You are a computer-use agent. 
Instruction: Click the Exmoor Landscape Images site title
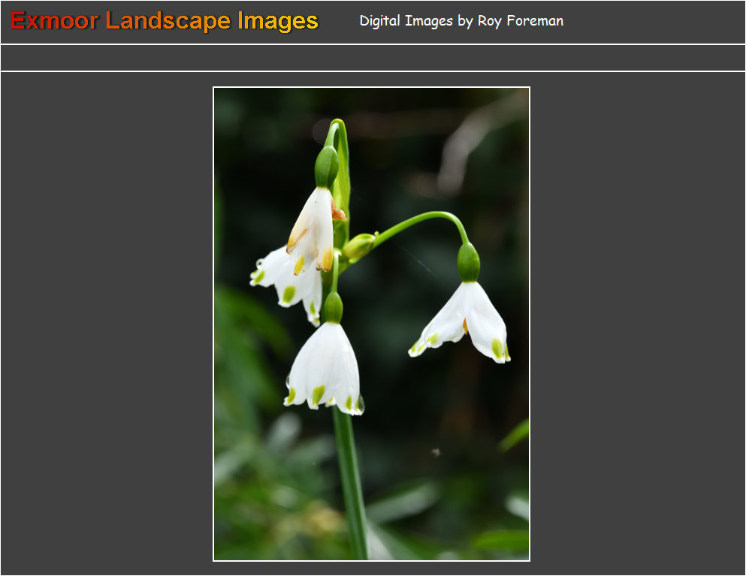pos(165,21)
